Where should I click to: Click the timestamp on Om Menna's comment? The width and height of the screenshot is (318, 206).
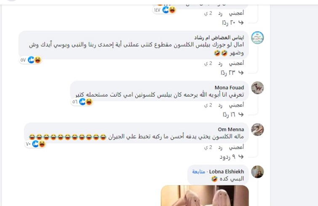[208, 147]
